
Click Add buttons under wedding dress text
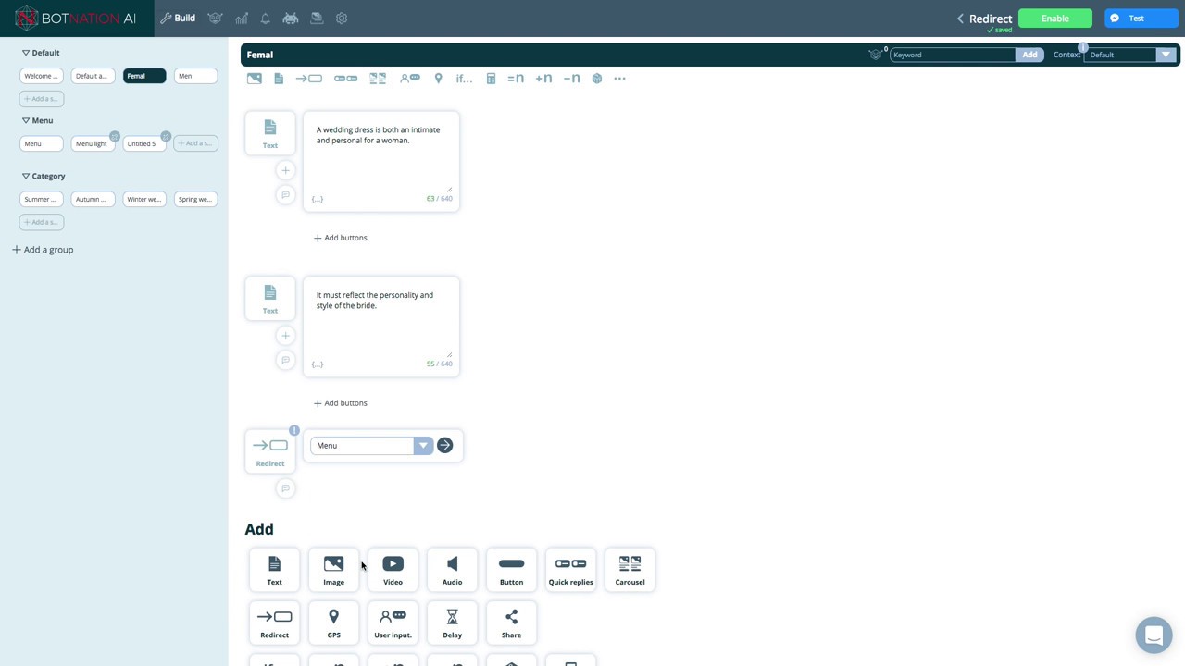[341, 238]
